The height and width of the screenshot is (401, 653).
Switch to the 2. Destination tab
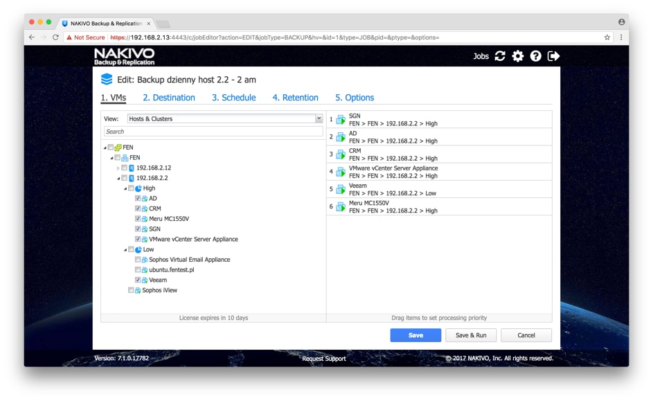click(169, 98)
